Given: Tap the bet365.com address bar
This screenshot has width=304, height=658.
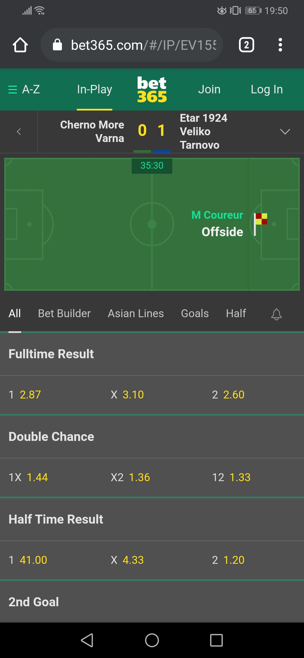Looking at the screenshot, I should point(132,45).
